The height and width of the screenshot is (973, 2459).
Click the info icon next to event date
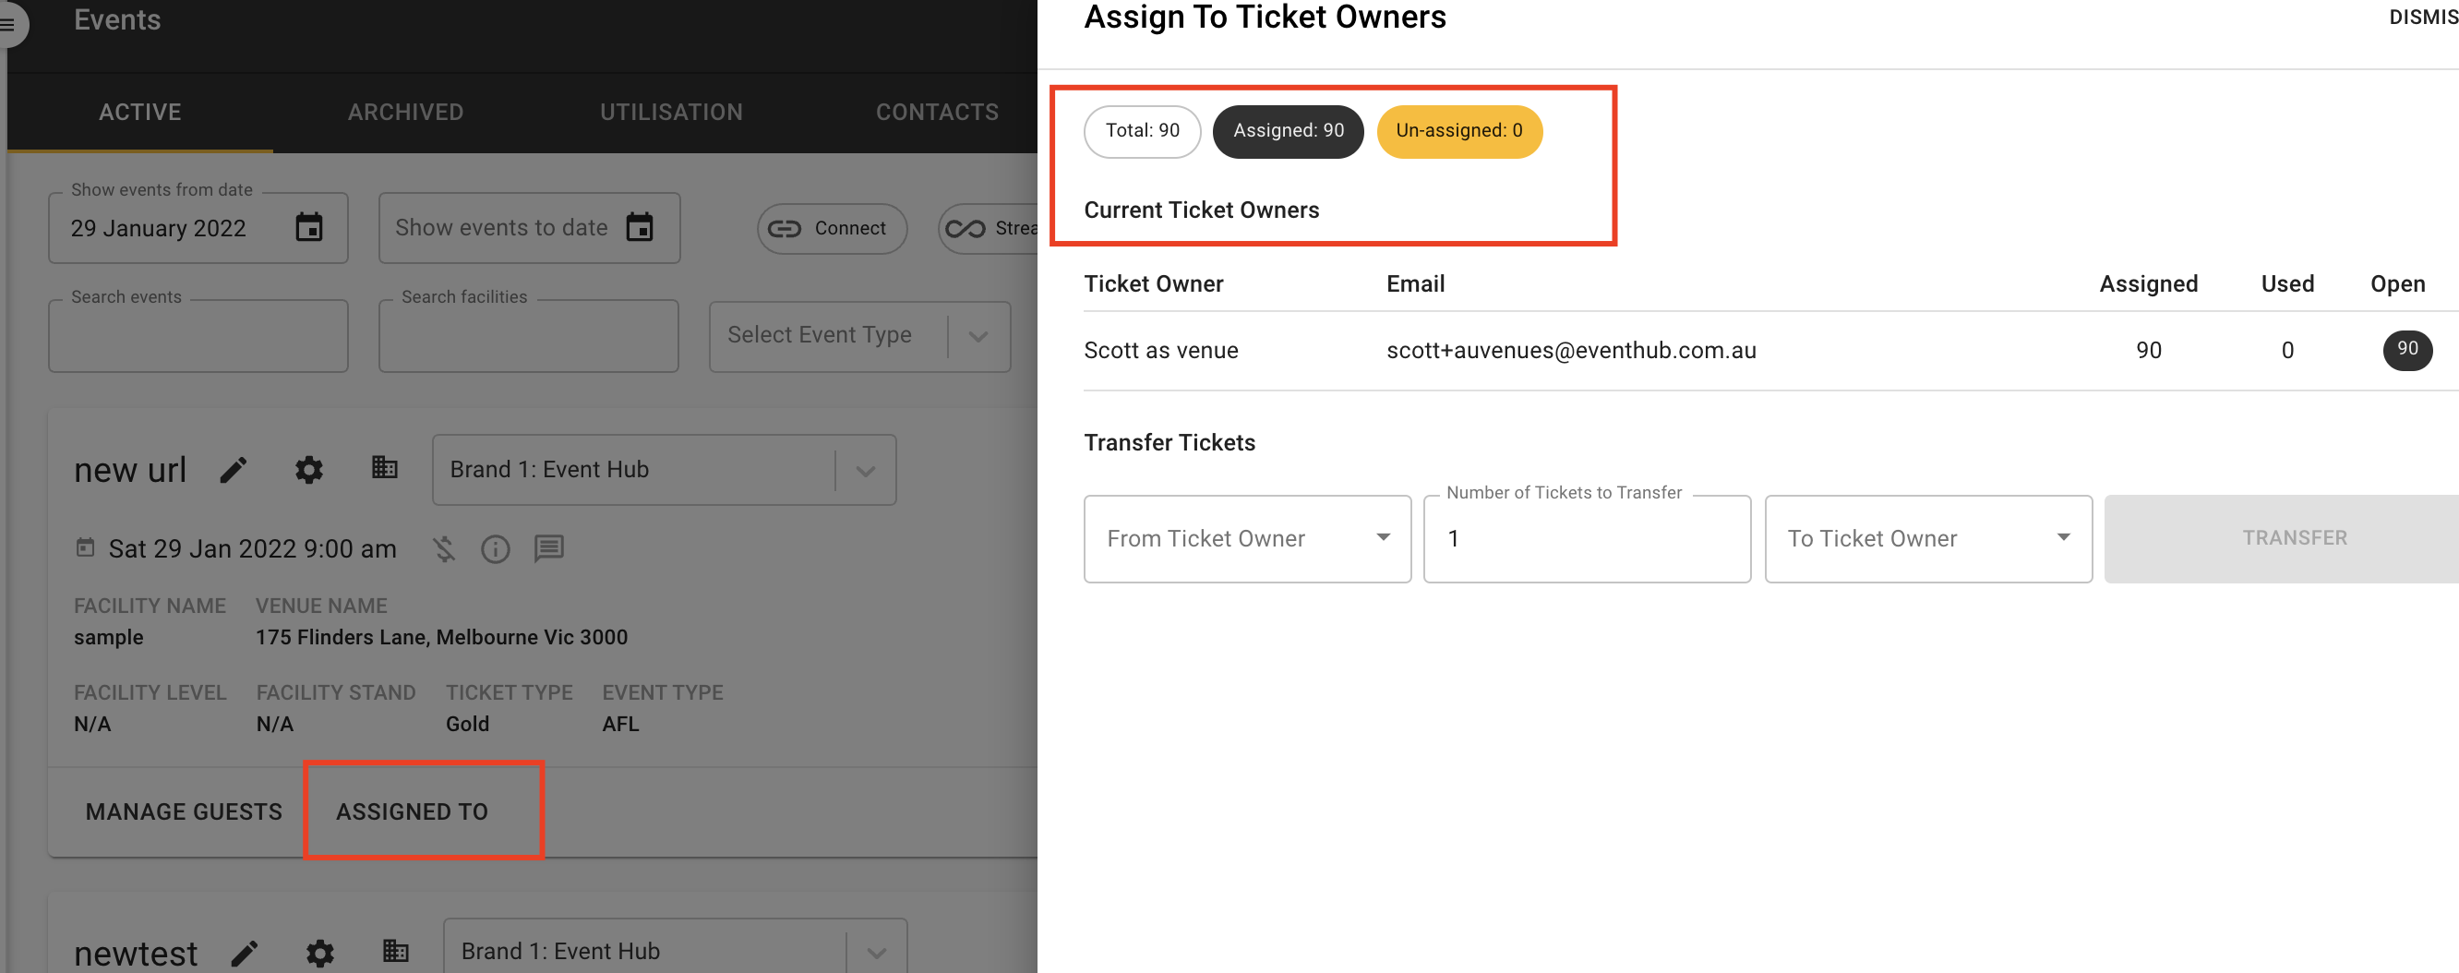coord(496,549)
